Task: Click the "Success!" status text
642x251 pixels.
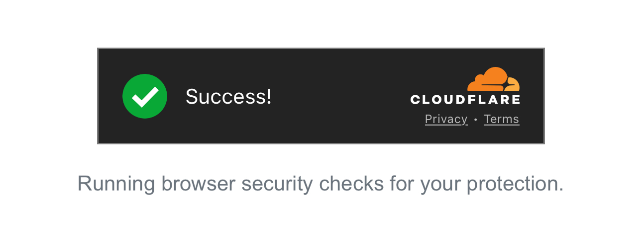Action: coord(228,96)
